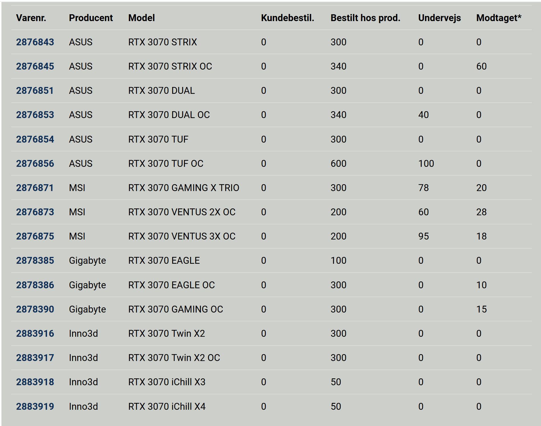Select product link 2876873

35,212
